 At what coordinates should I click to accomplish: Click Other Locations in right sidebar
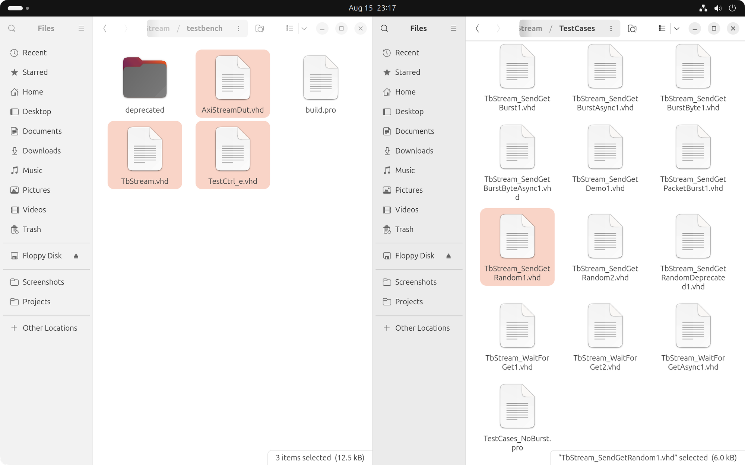point(422,328)
